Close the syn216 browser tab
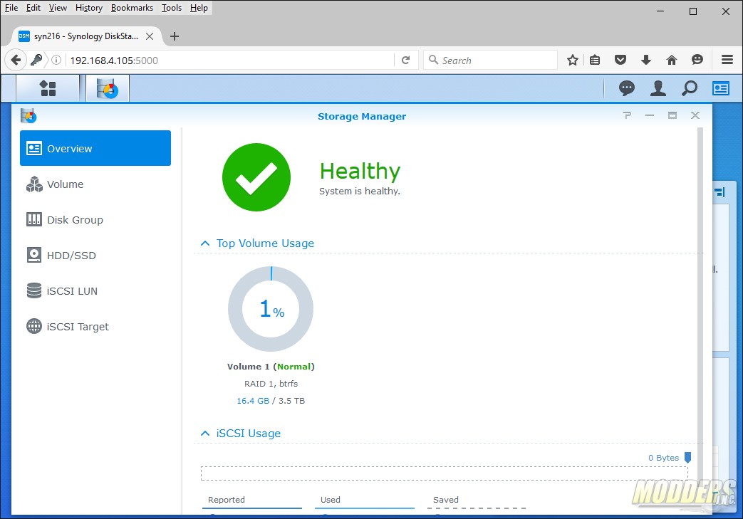Viewport: 743px width, 519px height. click(150, 36)
